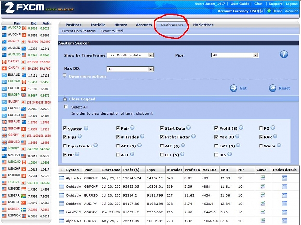
Task: View equity curve for Alpha Ma GBPCHF row
Action: [263, 178]
